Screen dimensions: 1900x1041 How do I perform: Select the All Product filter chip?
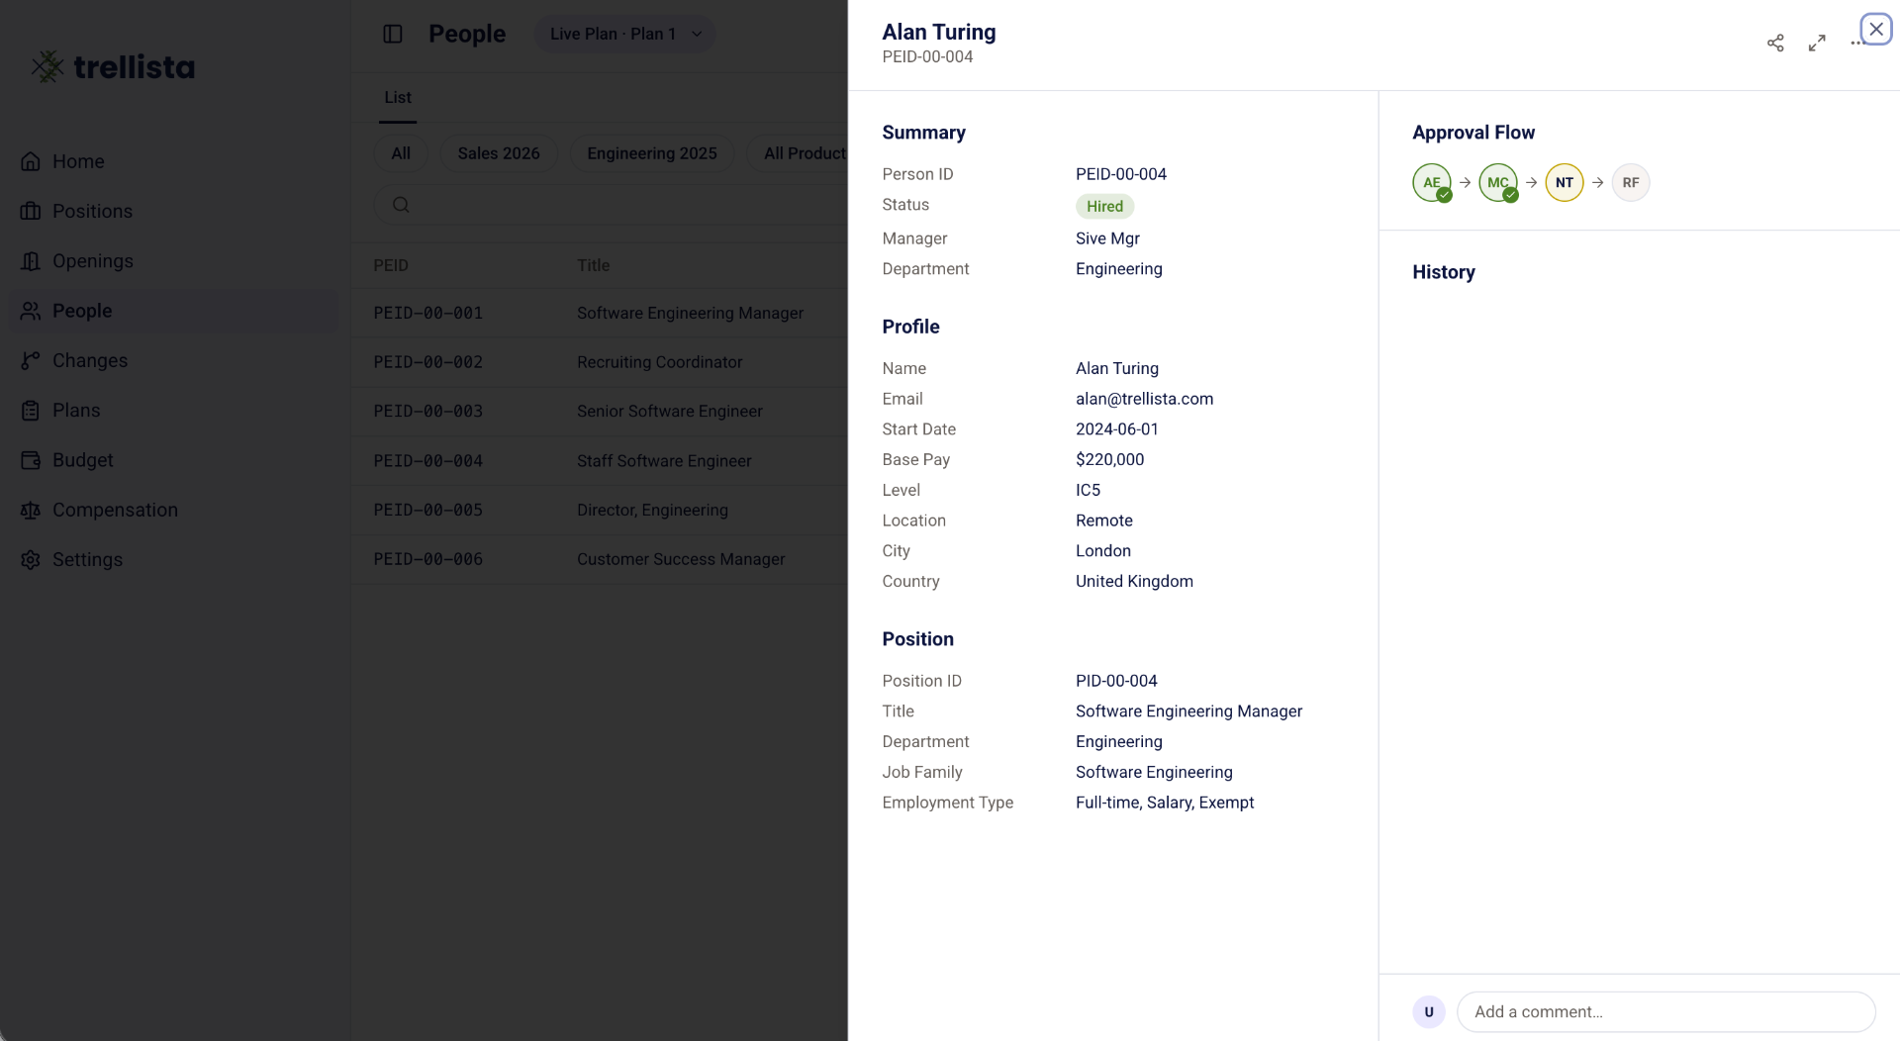pyautogui.click(x=798, y=153)
